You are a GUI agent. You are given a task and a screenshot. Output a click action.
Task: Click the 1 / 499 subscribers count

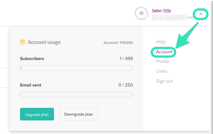[126, 58]
